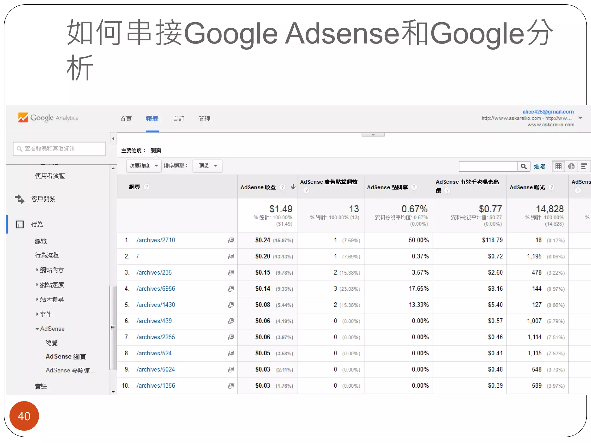Open /archives/2255 external link icon
The width and height of the screenshot is (591, 443).
[x=231, y=337]
